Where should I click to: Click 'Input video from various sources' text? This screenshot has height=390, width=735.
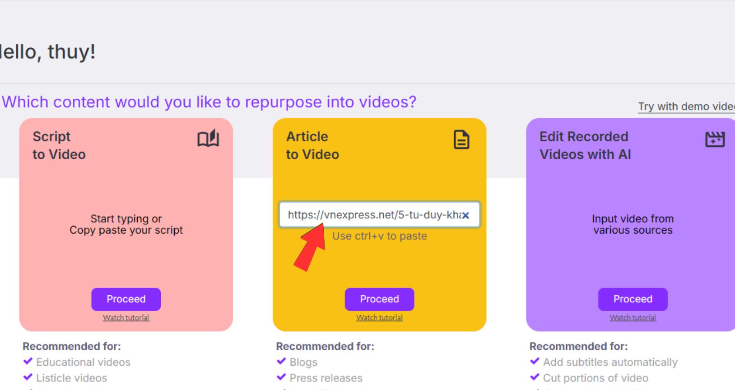point(633,225)
